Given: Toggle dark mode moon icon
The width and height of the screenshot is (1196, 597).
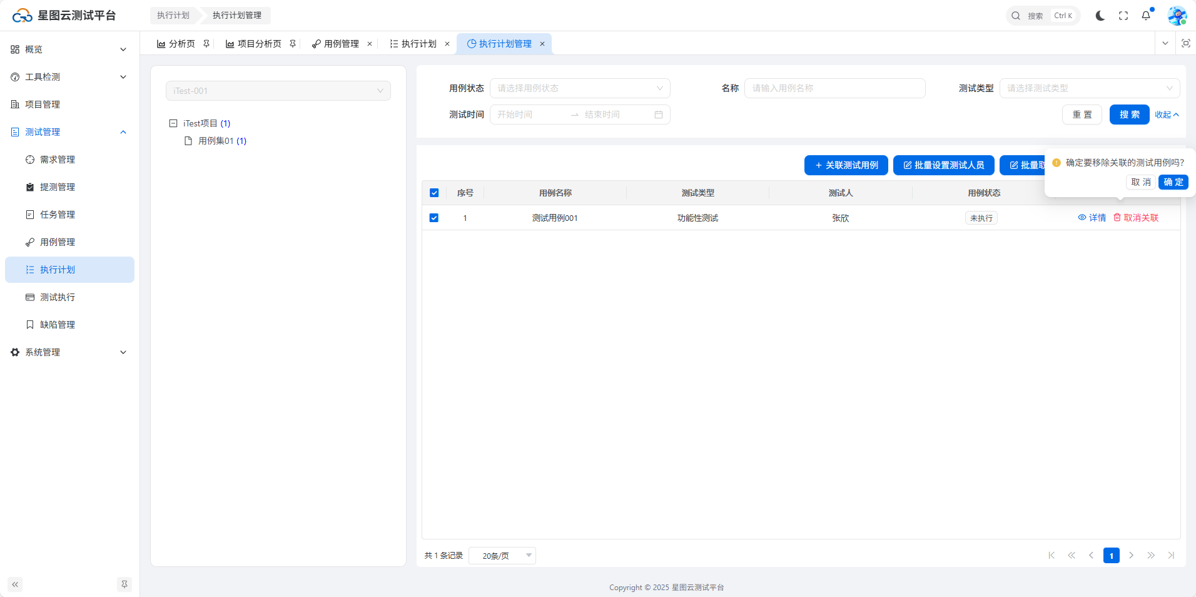Looking at the screenshot, I should point(1100,16).
